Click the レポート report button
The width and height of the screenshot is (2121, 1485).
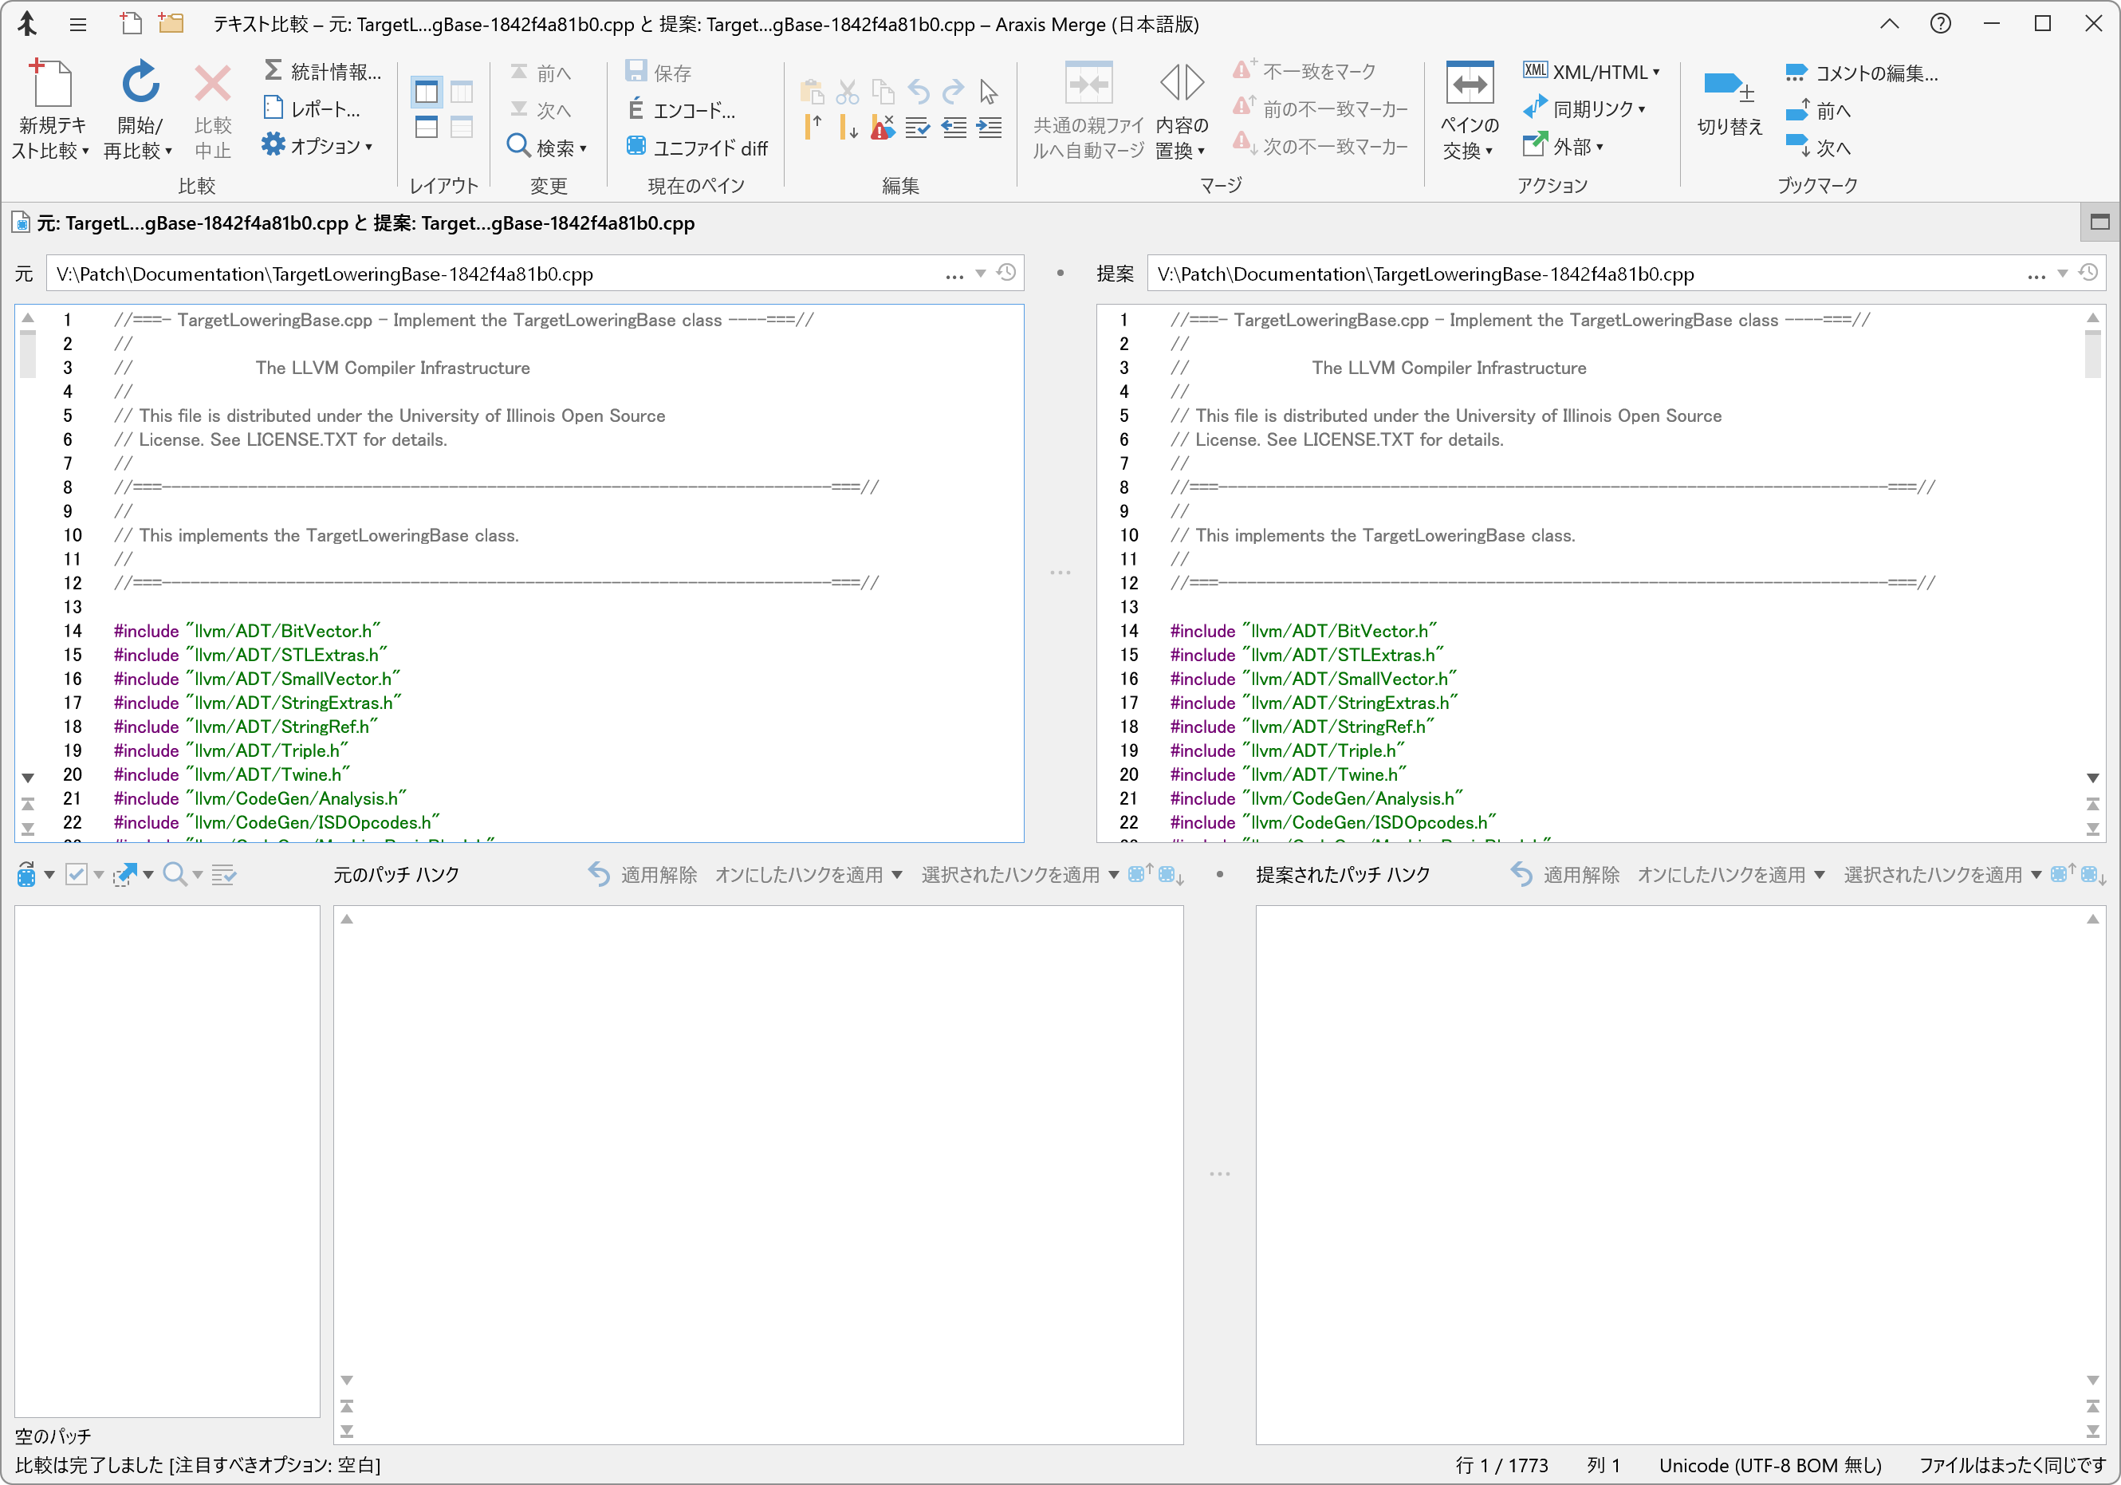(311, 109)
